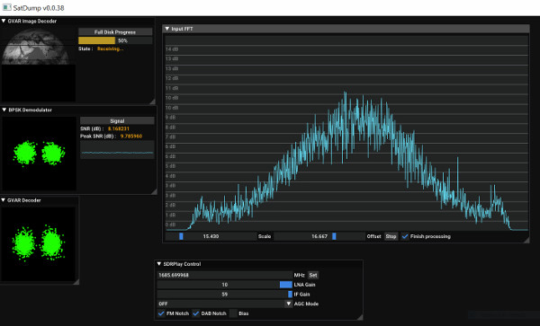Click the Full Disk Progress header

point(115,32)
